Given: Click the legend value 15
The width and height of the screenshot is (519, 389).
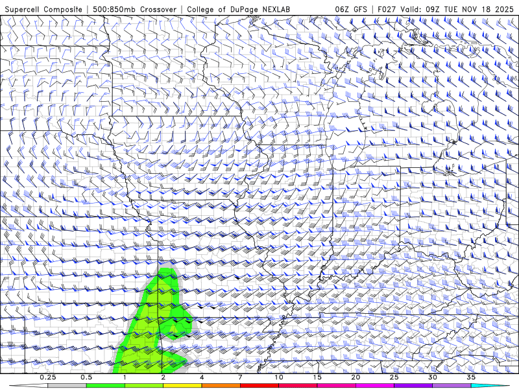Looking at the screenshot, I should pyautogui.click(x=317, y=377).
